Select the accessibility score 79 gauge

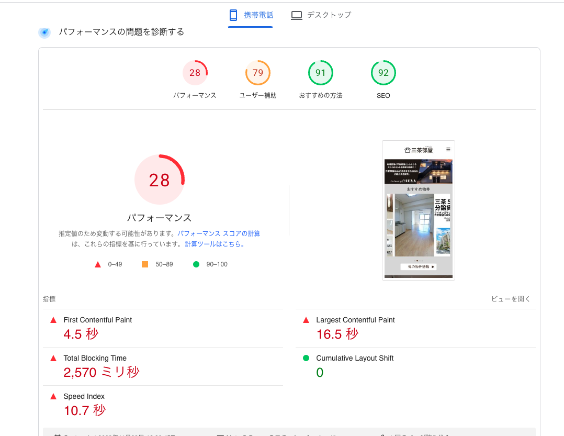coord(258,73)
